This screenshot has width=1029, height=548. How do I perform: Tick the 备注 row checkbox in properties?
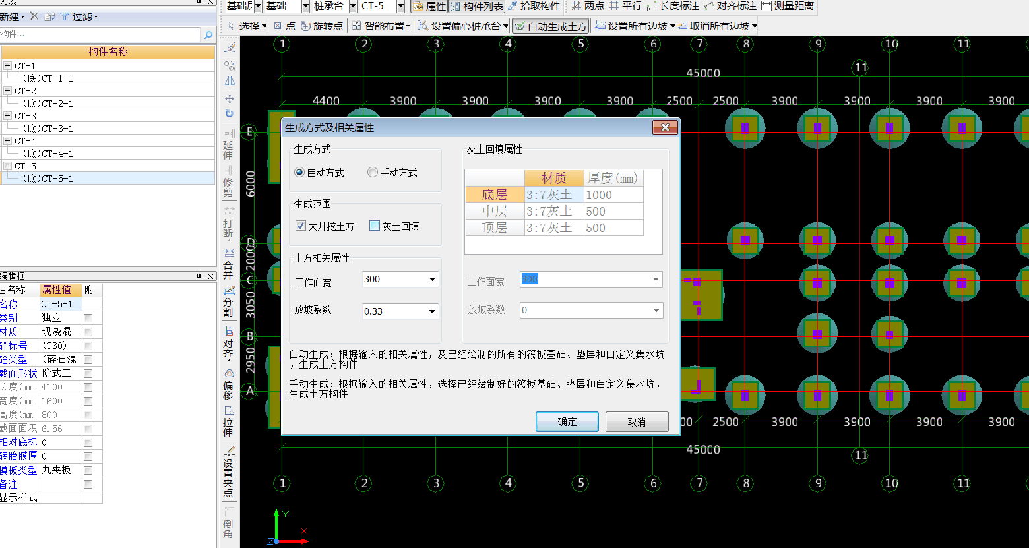click(88, 484)
